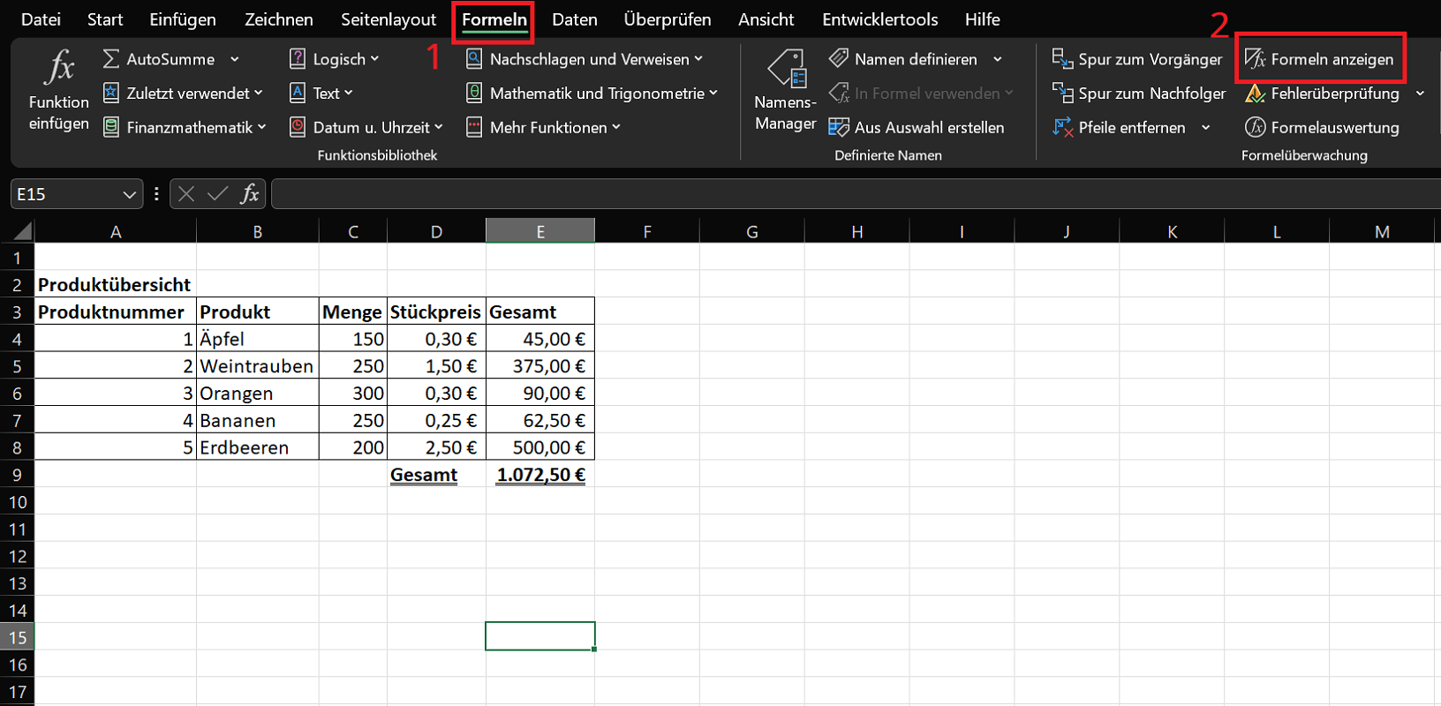Expand AutoSumme options arrow

(x=234, y=59)
